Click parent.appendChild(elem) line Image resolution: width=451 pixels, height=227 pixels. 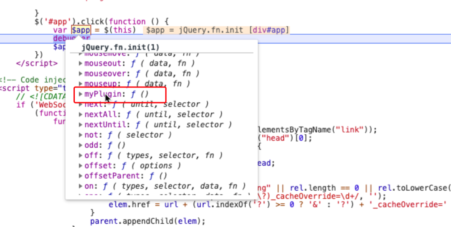point(148,221)
